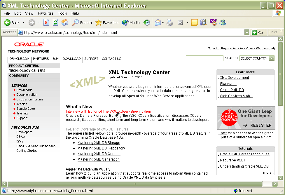Refresh the page with the Refresh icon
This screenshot has height=195, width=285.
click(x=55, y=22)
